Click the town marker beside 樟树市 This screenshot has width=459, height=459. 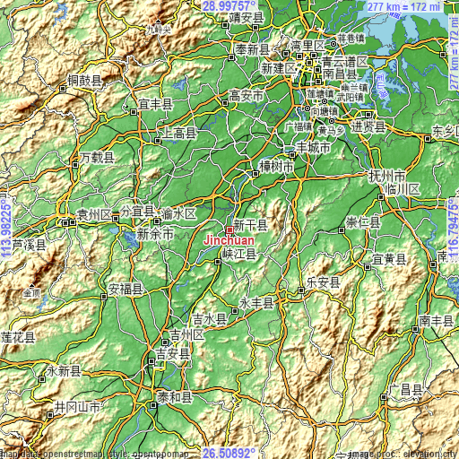click(255, 174)
